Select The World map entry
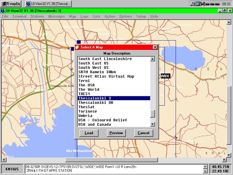This screenshot has width=233, height=175. 114,90
